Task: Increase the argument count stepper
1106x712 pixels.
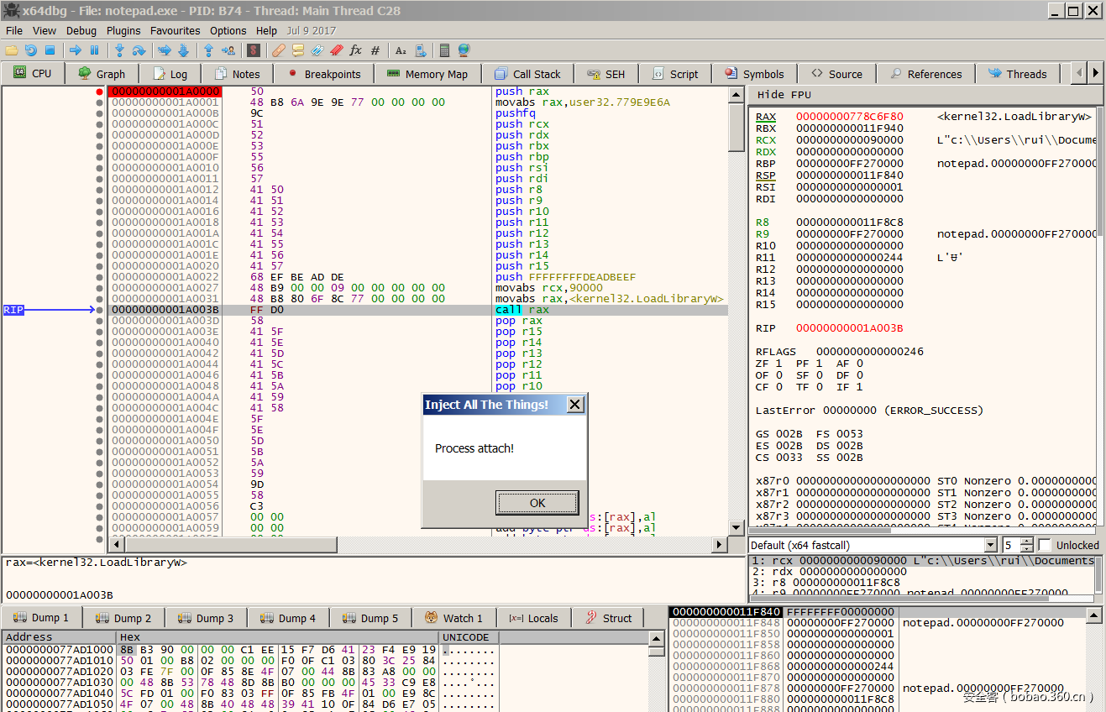Action: pyautogui.click(x=1027, y=541)
